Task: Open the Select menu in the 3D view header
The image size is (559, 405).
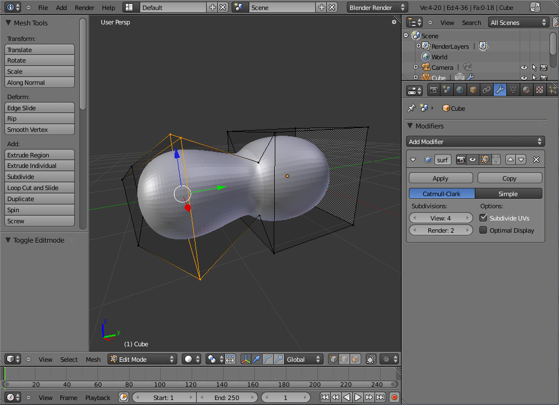Action: coord(69,359)
